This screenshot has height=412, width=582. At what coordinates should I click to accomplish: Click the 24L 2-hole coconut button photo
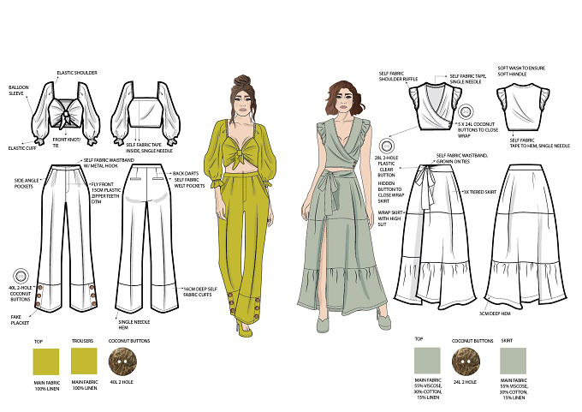pos(466,361)
